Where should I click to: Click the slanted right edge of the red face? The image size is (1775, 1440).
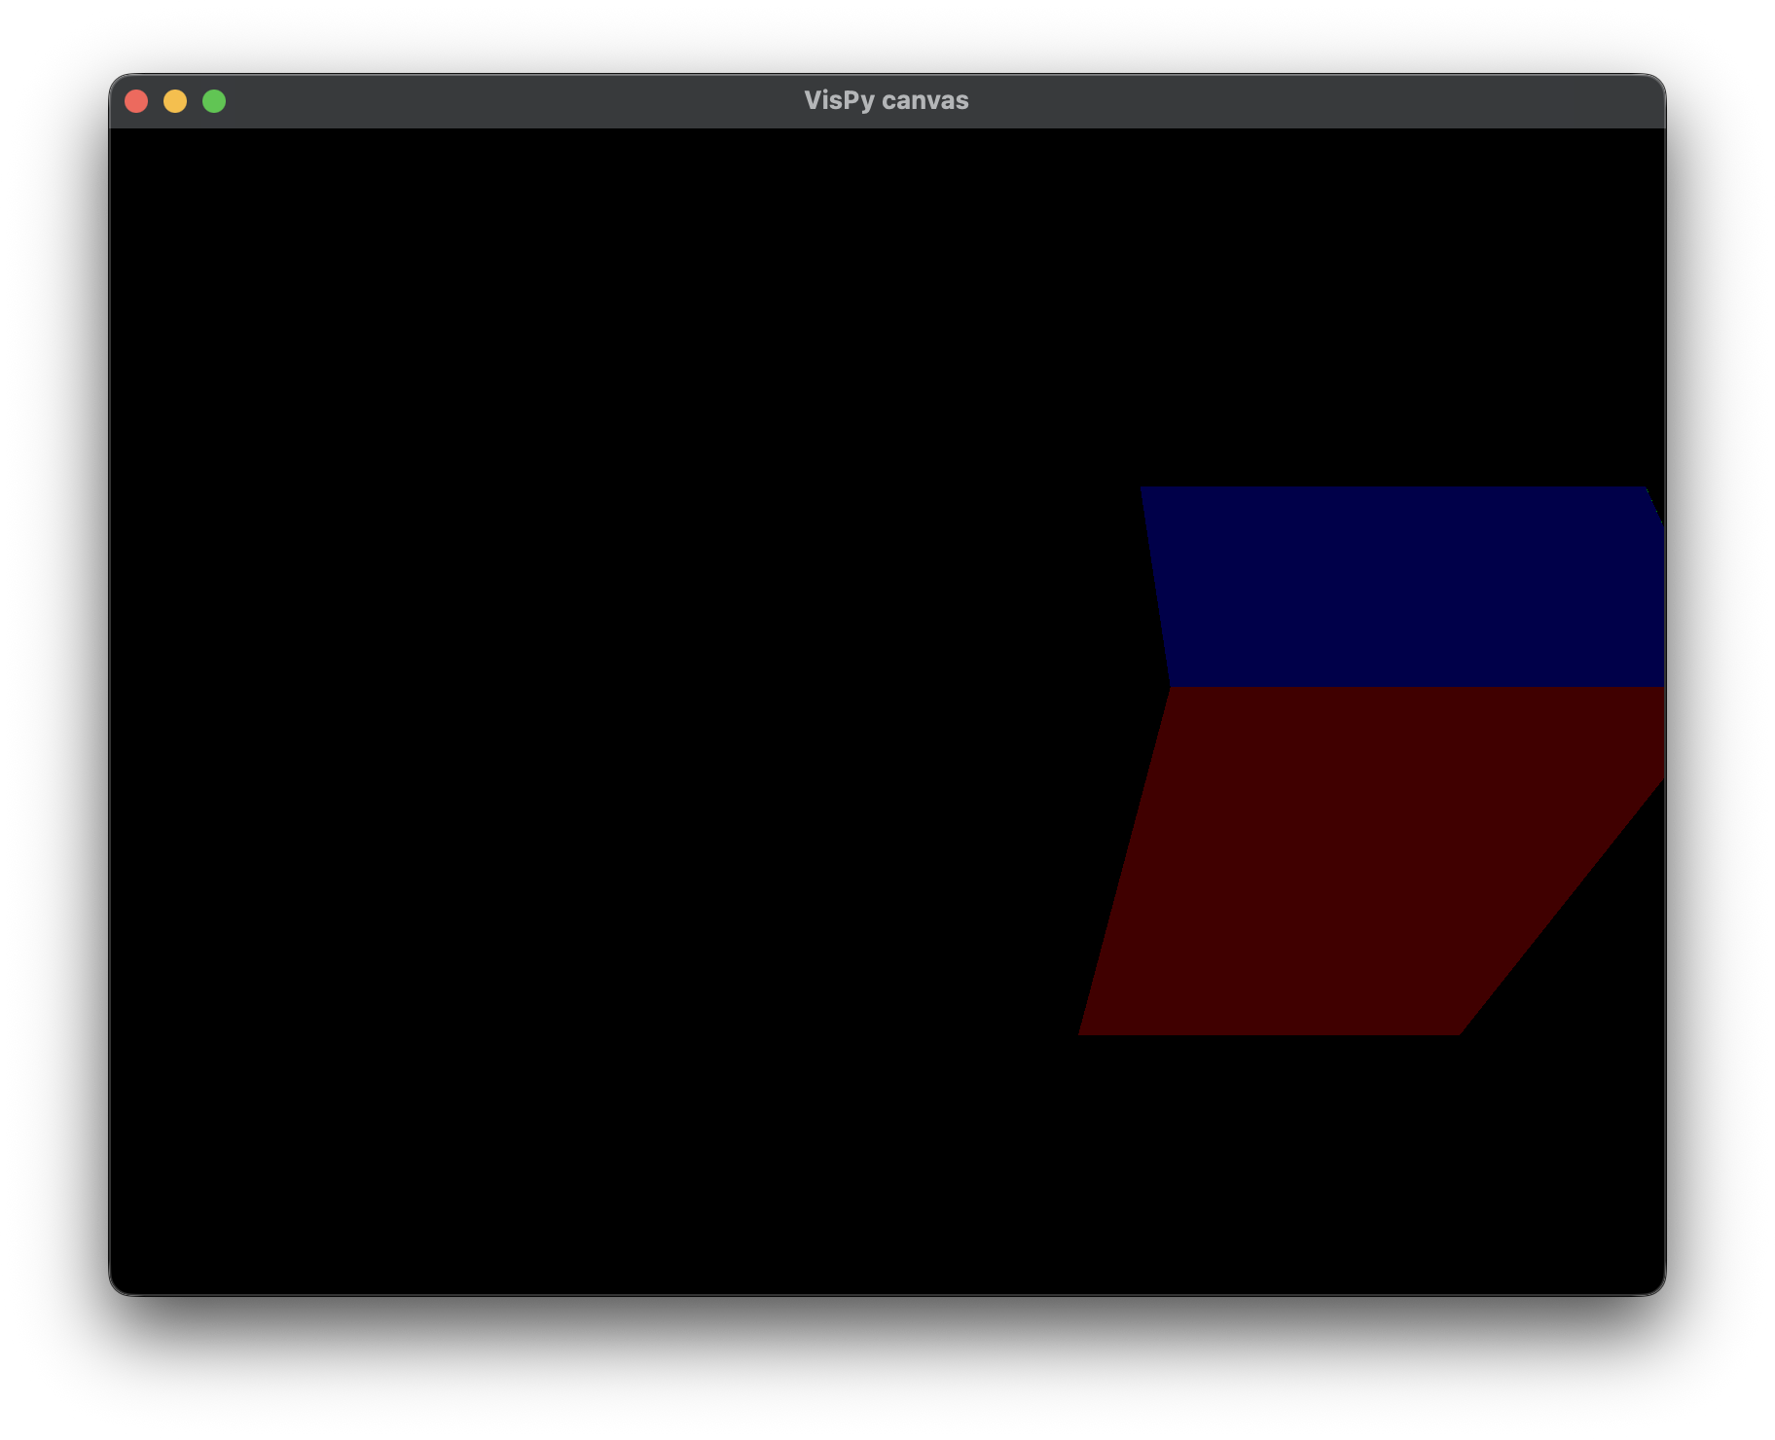point(1562,907)
